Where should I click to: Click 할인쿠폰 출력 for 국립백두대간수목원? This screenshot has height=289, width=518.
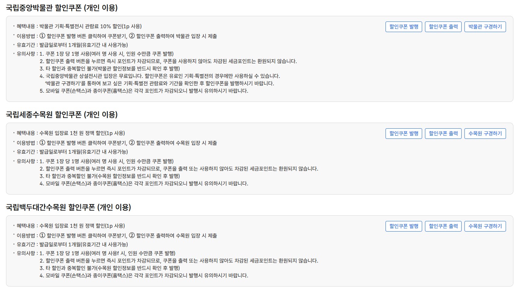point(443,226)
